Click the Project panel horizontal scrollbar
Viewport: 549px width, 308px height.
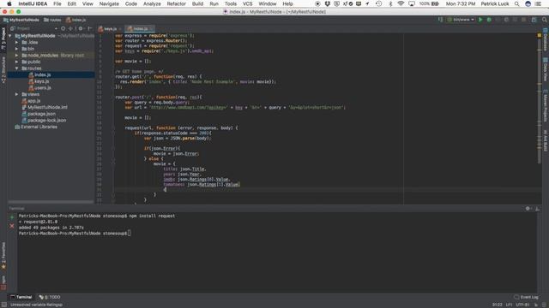click(x=51, y=202)
